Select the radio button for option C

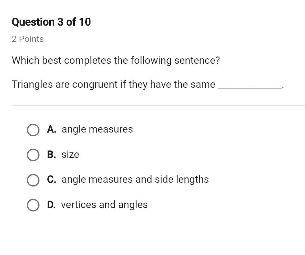[x=33, y=180]
